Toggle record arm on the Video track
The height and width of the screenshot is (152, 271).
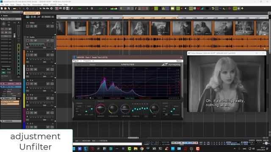click(28, 26)
